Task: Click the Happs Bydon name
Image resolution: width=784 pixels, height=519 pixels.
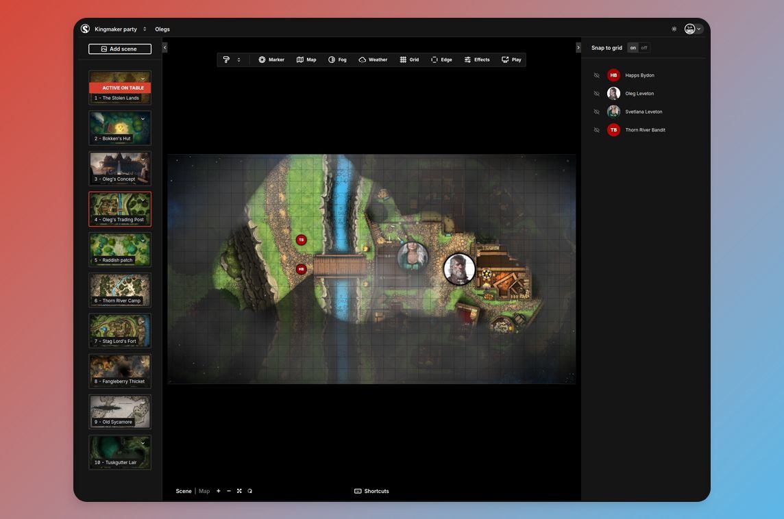Action: [x=639, y=75]
